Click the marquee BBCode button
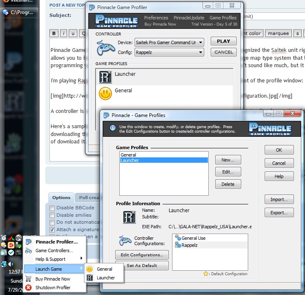Screen dimensions: 305x295 pos(278,33)
